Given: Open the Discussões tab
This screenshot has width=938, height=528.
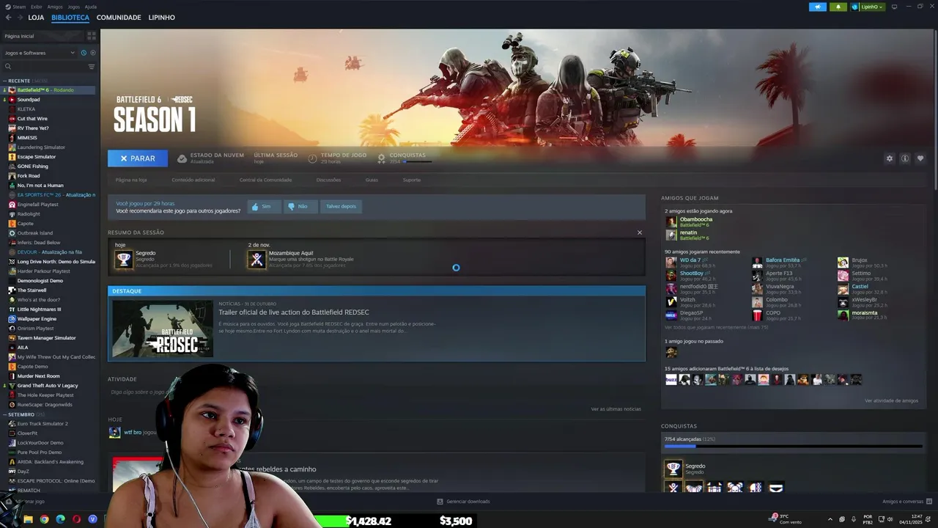Looking at the screenshot, I should (x=328, y=180).
